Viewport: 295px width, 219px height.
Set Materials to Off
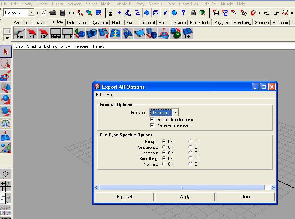click(191, 153)
